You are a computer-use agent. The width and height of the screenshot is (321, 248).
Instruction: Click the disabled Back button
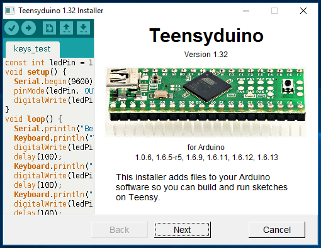coord(120,230)
